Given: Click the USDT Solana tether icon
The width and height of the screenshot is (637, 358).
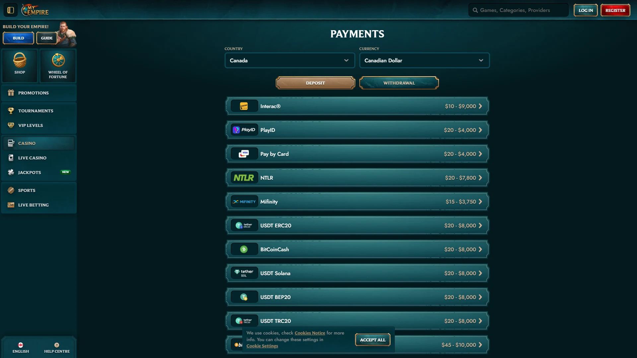Looking at the screenshot, I should pos(244,273).
